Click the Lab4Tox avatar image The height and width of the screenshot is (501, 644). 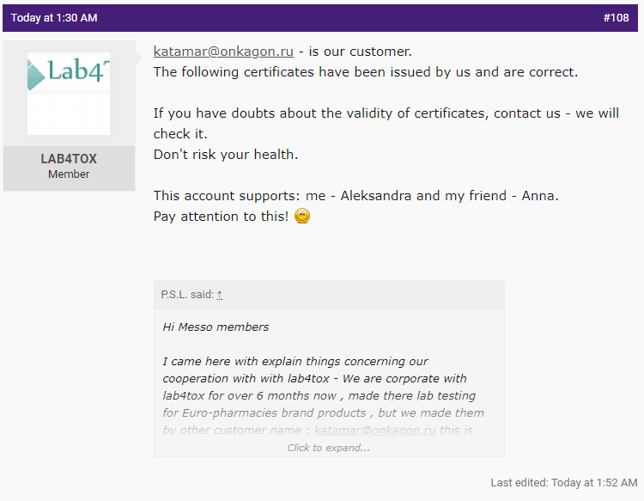coord(69,93)
